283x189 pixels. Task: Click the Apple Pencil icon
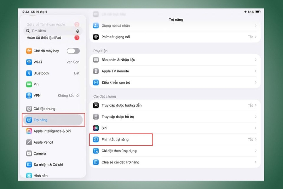[29, 142]
